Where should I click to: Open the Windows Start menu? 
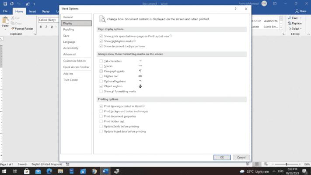click(x=4, y=171)
